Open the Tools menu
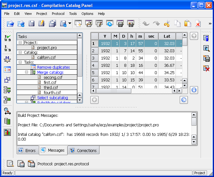 [73, 14]
